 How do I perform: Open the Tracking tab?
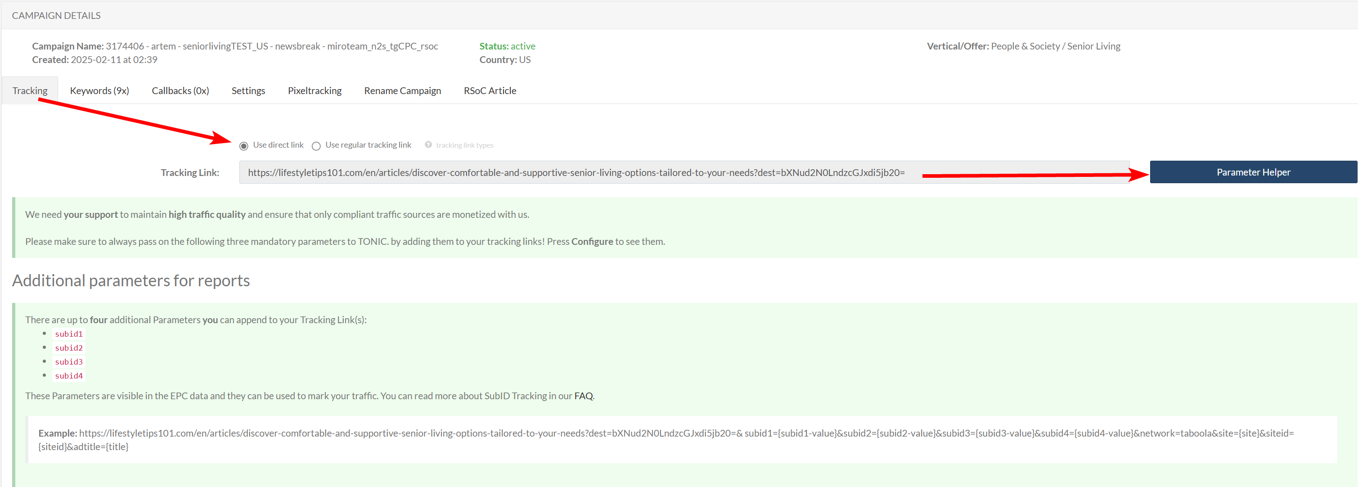(30, 90)
